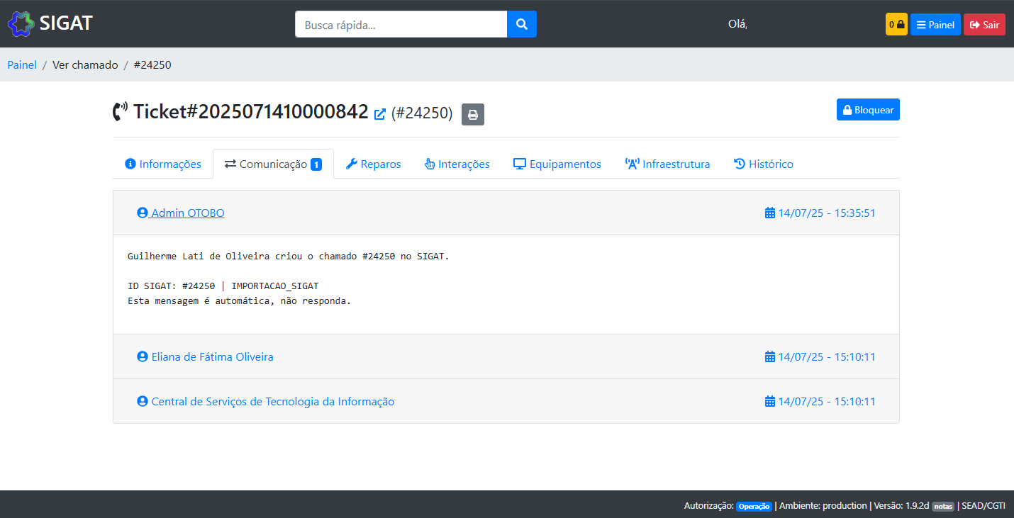Click the magnifying glass search button
Image resolution: width=1014 pixels, height=518 pixels.
pyautogui.click(x=522, y=24)
